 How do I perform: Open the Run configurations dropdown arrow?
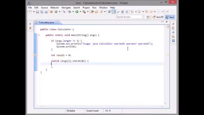(x=80, y=12)
